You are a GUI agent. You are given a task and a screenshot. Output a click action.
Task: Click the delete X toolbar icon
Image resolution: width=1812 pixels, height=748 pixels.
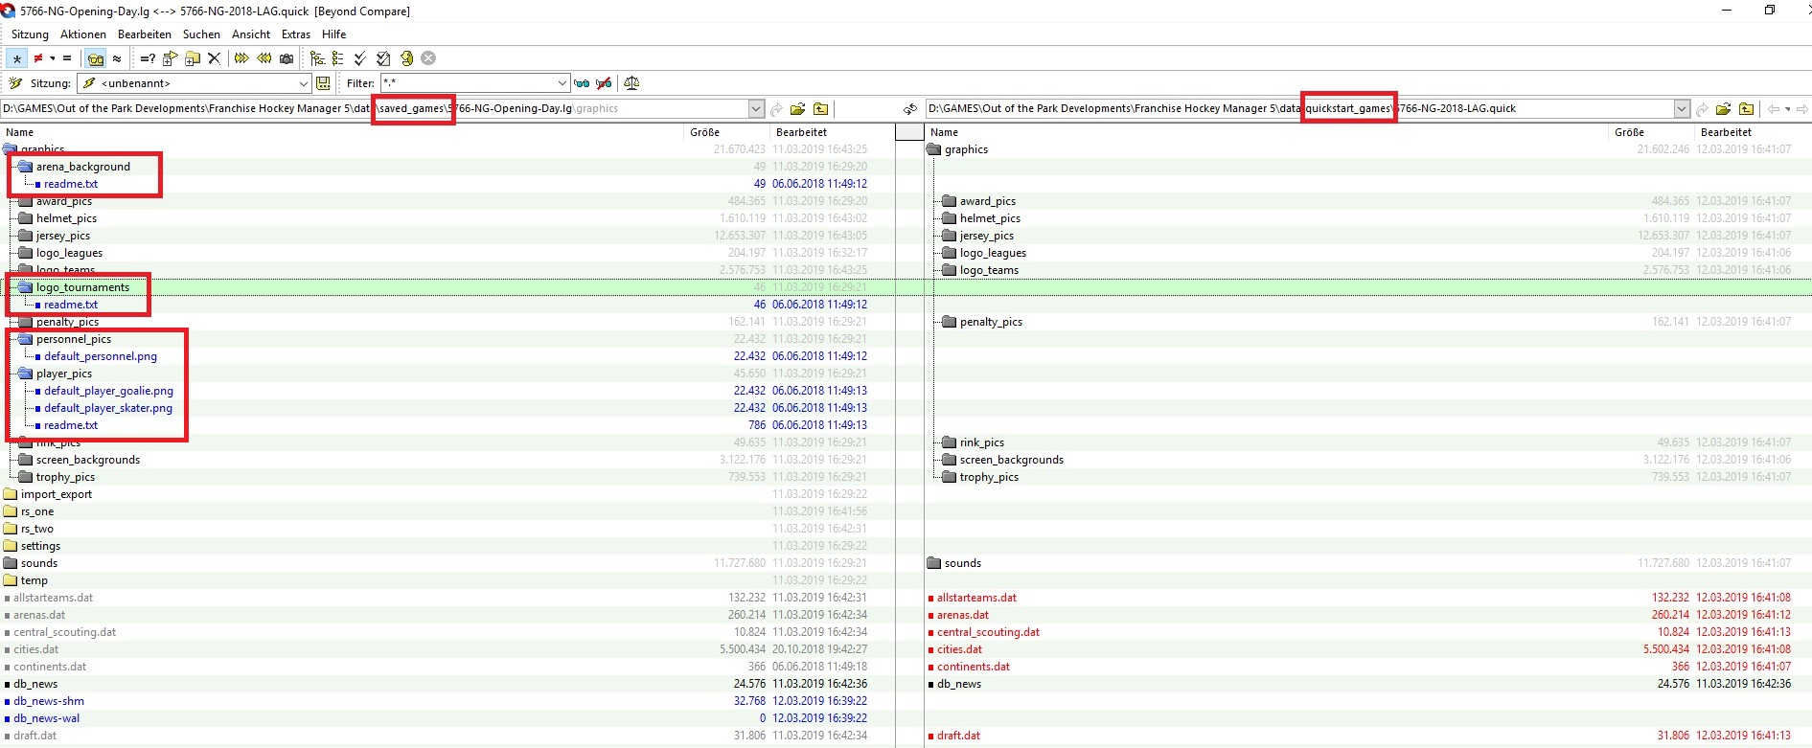215,58
